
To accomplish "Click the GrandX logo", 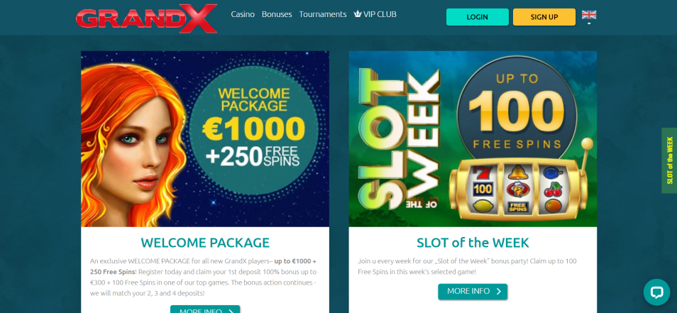I will click(146, 18).
